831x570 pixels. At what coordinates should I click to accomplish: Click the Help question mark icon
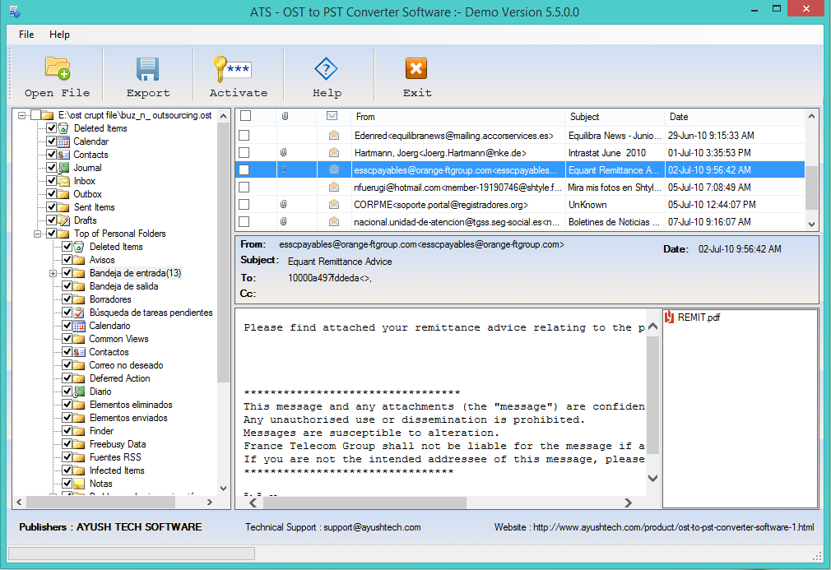coord(327,68)
